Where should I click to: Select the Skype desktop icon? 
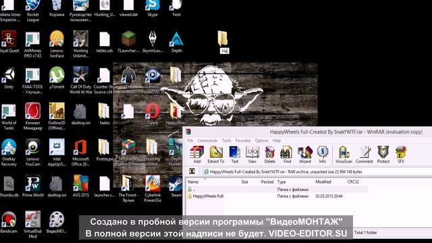click(x=153, y=9)
